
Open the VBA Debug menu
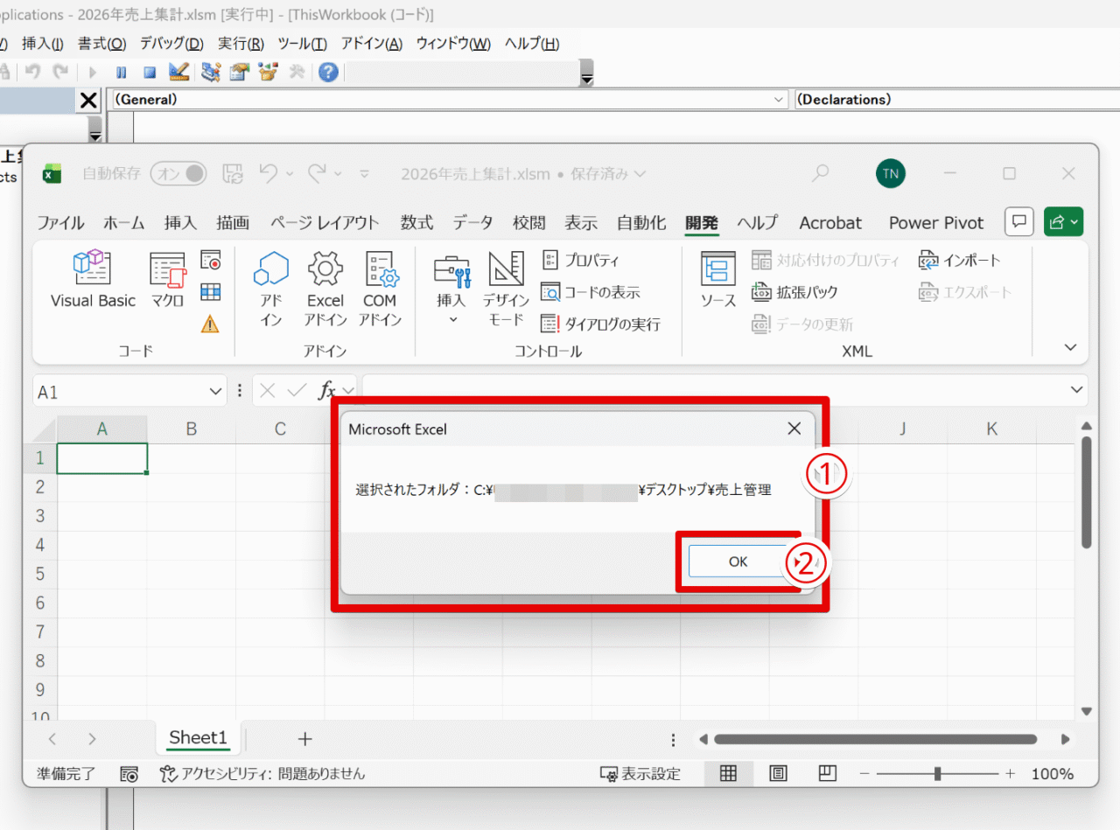171,44
